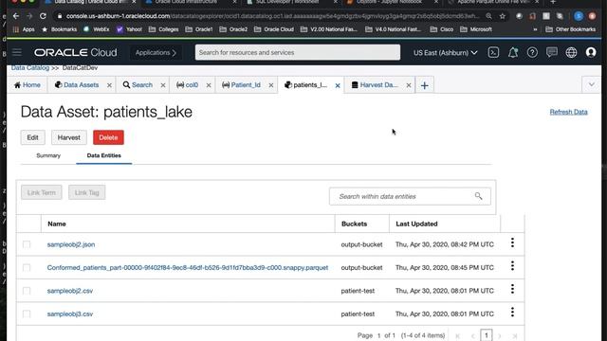Open the support chat bubble icon
Screen dimensions: 607x341
point(552,52)
